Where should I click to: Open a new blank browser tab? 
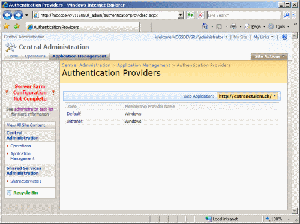(145, 27)
